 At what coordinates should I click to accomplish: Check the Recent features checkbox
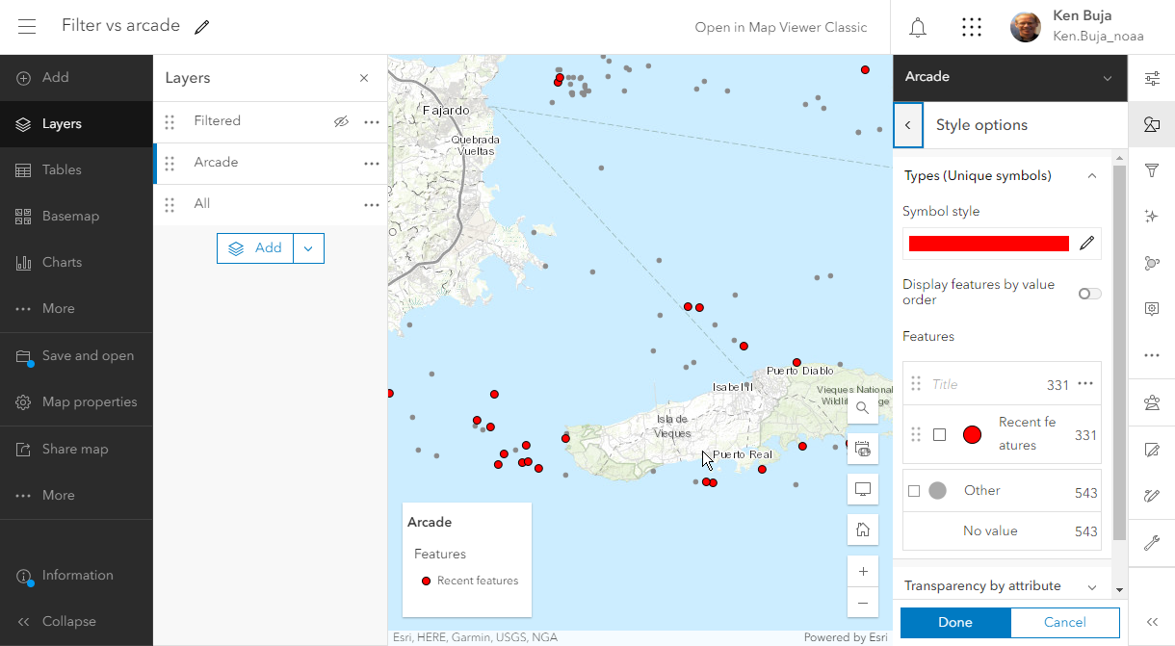(x=939, y=434)
